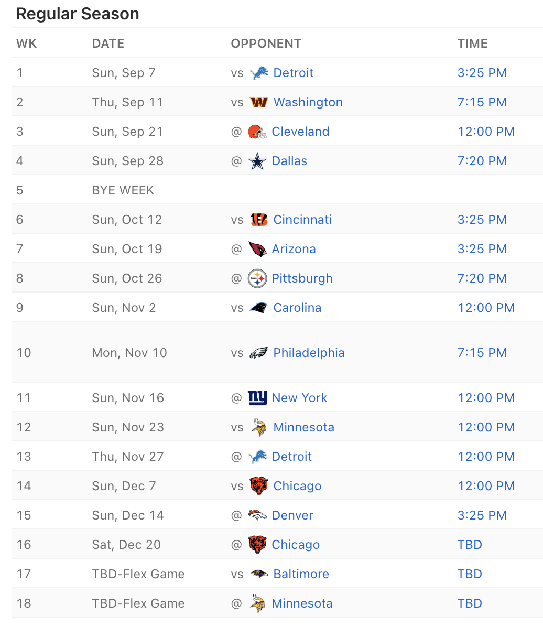The height and width of the screenshot is (627, 543).
Task: Open the week 14 Chicago team link
Action: (x=297, y=486)
